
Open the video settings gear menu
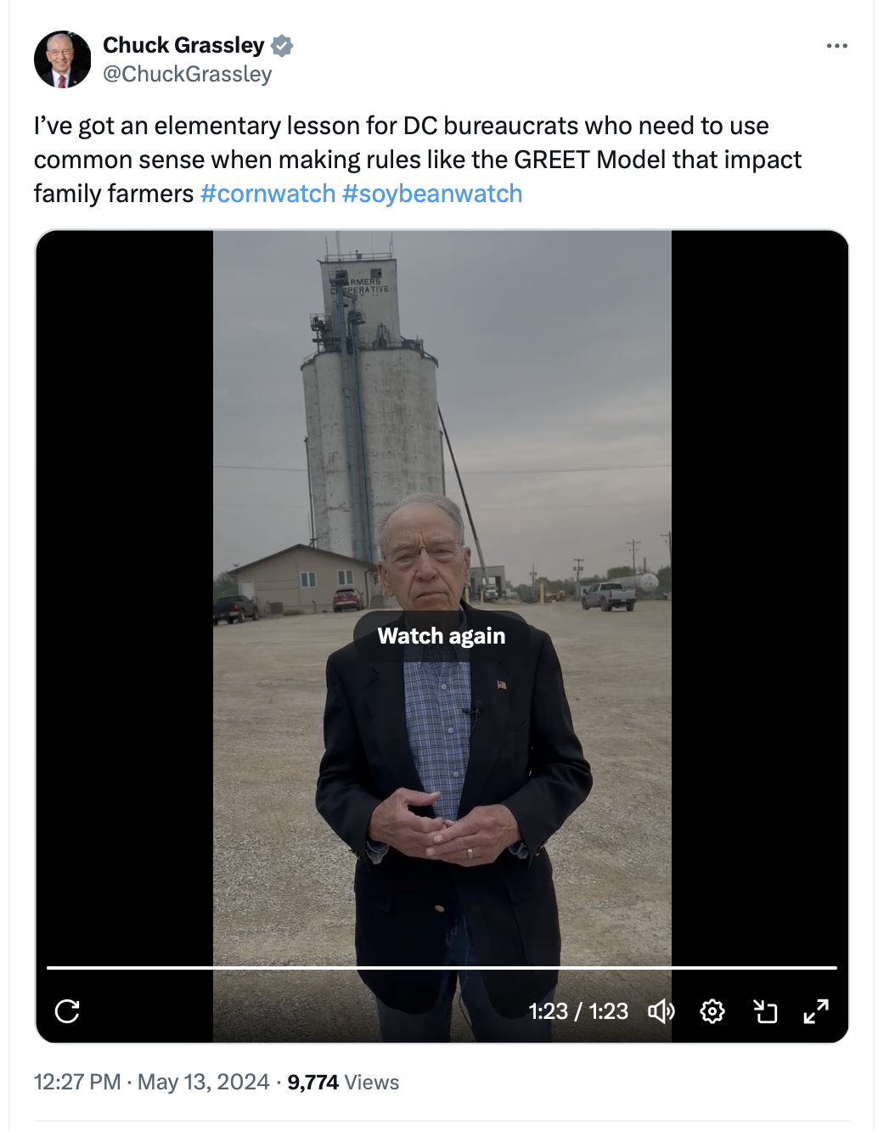pyautogui.click(x=712, y=1011)
